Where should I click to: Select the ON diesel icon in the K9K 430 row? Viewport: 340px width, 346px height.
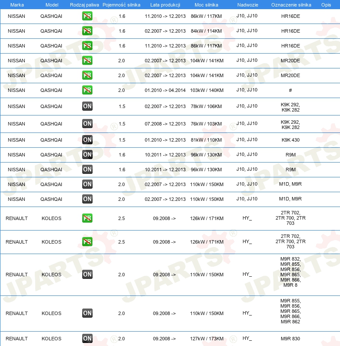tap(87, 140)
